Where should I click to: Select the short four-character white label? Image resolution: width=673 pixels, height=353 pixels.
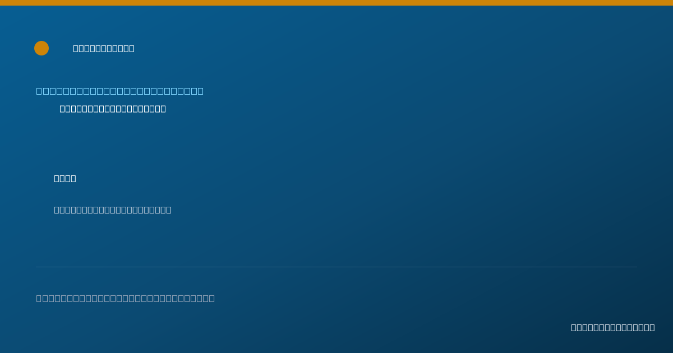point(65,178)
